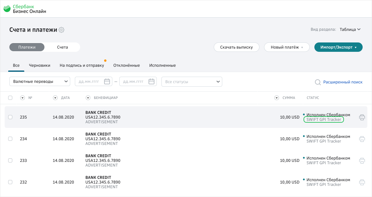Image resolution: width=372 pixels, height=197 pixels.
Task: Open the Отклонённые tab
Action: click(x=126, y=65)
